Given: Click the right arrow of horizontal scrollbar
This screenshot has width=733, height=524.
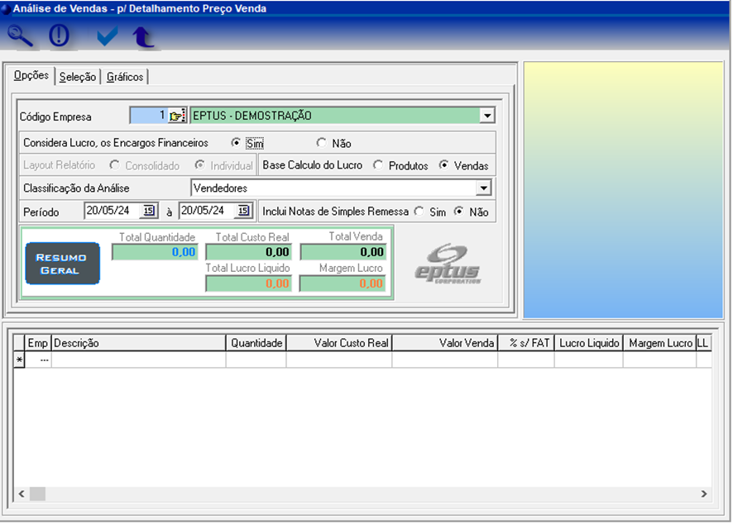Looking at the screenshot, I should [704, 493].
